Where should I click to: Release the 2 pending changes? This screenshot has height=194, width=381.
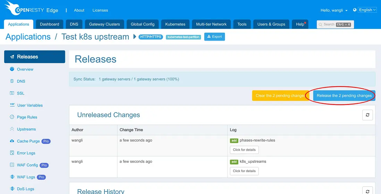[x=344, y=95]
